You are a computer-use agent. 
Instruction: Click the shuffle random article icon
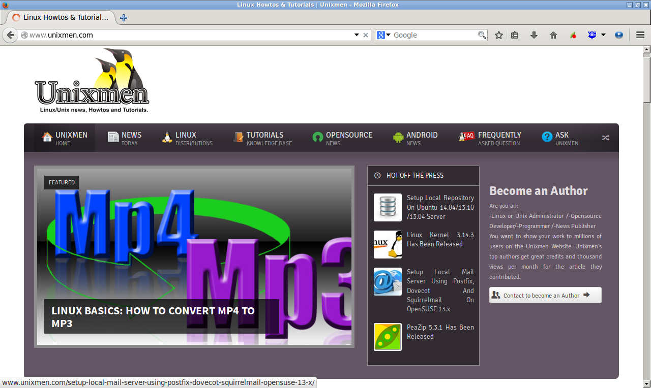click(605, 138)
